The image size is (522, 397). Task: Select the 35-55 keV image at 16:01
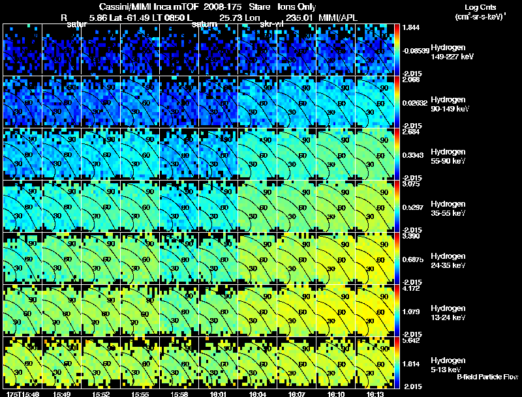(x=218, y=206)
